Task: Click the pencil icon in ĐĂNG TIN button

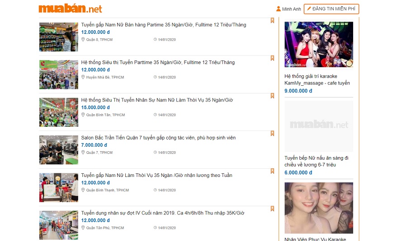Action: pos(309,9)
